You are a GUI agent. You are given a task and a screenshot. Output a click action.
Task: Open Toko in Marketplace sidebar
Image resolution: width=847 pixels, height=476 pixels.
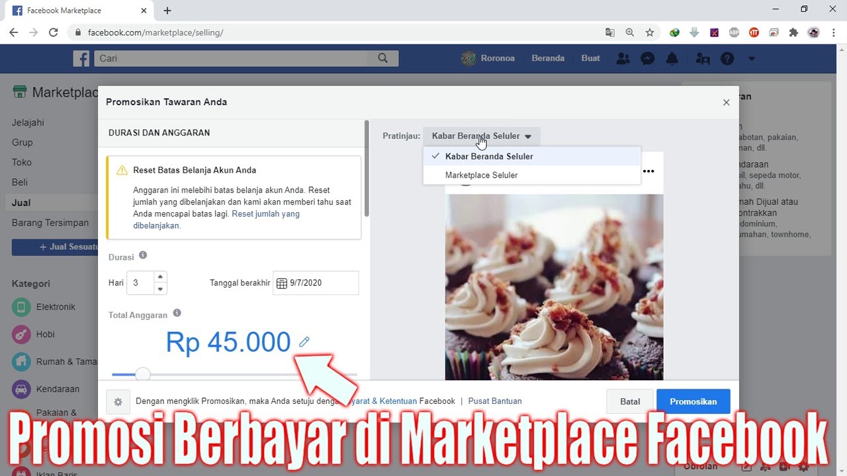point(22,162)
